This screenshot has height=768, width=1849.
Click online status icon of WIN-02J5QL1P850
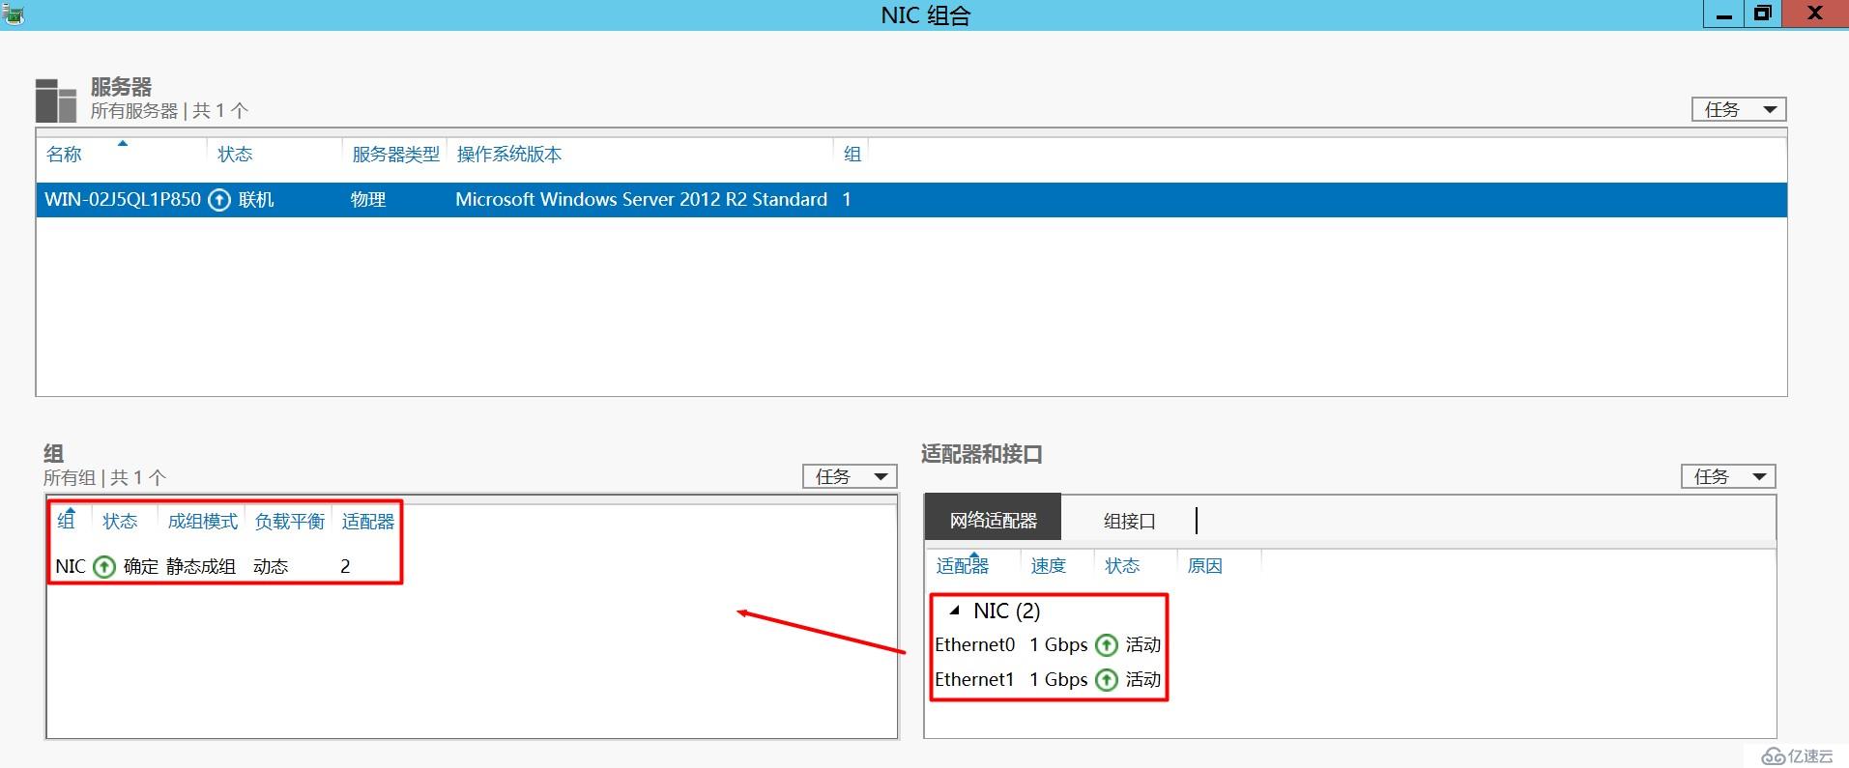(x=219, y=200)
